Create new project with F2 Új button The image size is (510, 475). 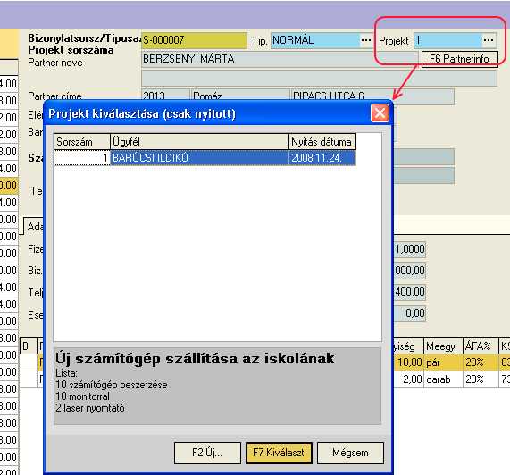207,453
